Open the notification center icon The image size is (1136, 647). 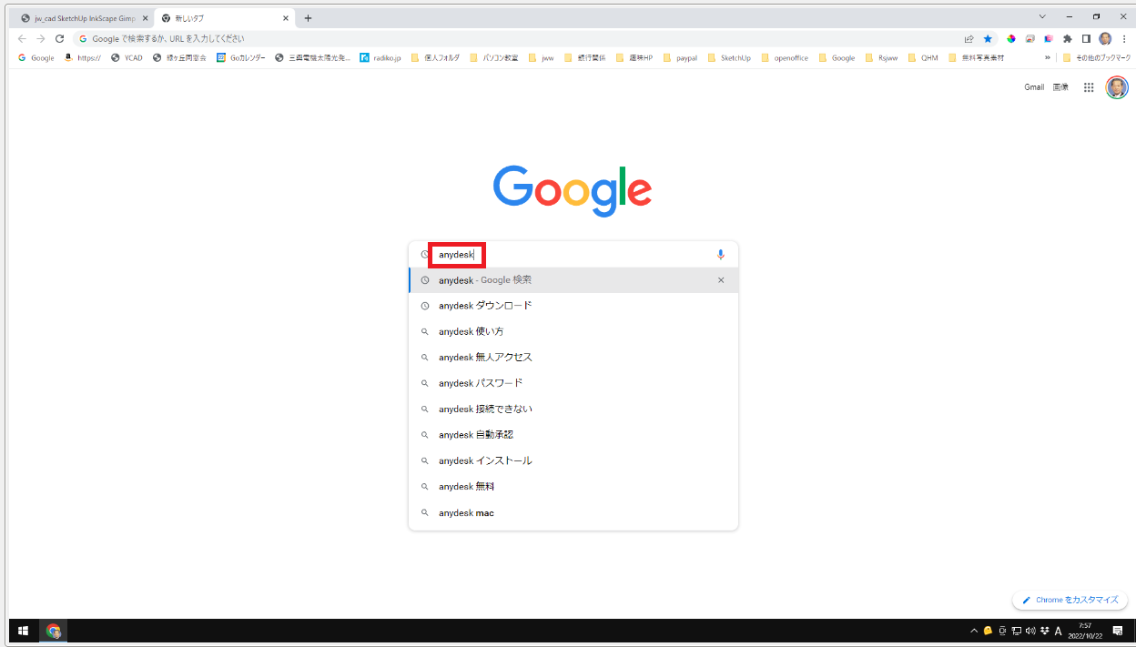[1118, 631]
